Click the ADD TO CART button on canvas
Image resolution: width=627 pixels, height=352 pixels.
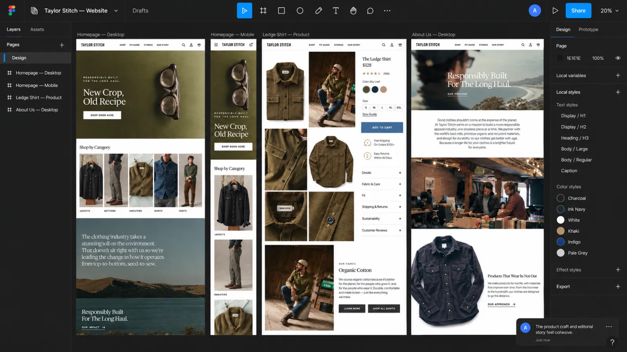(x=382, y=128)
